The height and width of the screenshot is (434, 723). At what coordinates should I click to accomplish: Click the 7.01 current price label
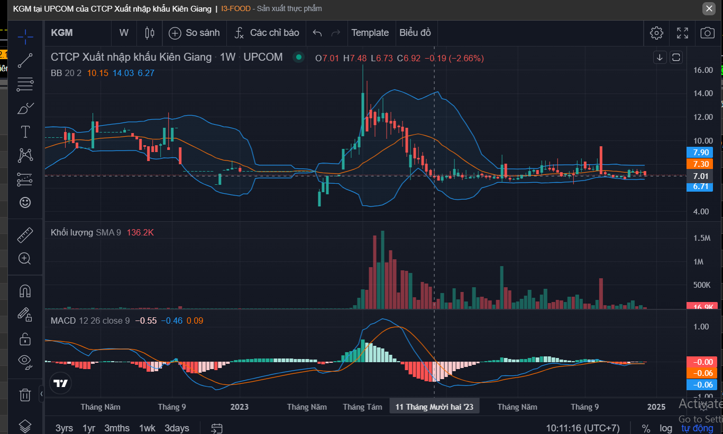[699, 176]
